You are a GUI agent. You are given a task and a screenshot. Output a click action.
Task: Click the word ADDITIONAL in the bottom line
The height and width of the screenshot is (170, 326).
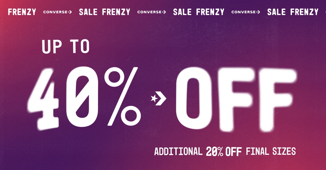178,151
